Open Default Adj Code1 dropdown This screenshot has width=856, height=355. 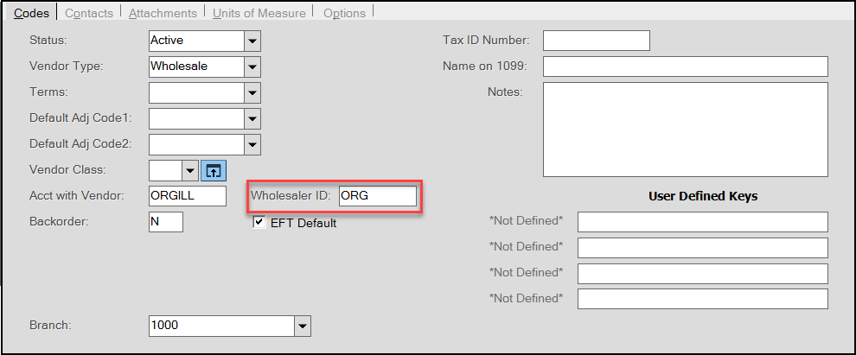[x=252, y=118]
